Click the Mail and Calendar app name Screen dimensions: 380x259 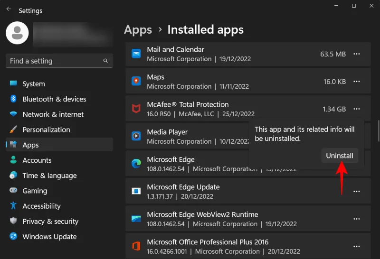(x=175, y=49)
